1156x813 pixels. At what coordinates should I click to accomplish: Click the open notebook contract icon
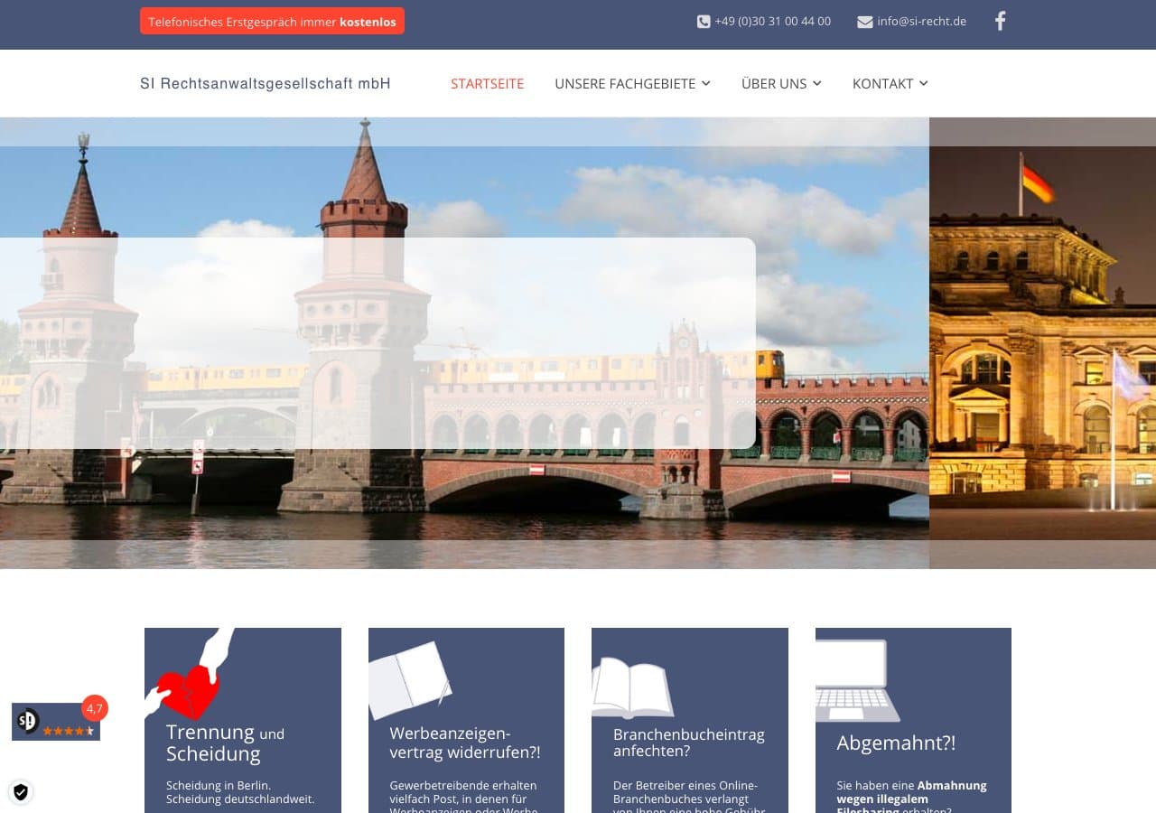[409, 679]
